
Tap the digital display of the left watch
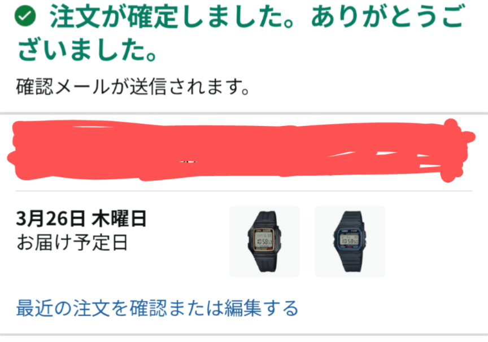click(x=263, y=240)
